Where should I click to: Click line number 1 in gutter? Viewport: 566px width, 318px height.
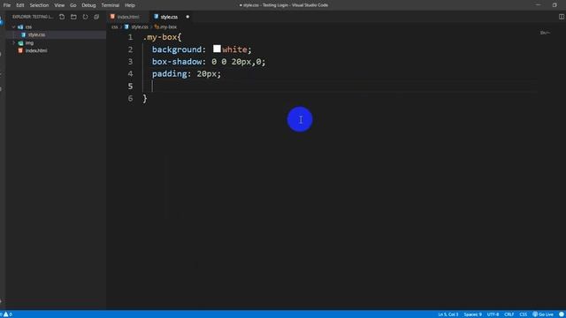point(130,37)
